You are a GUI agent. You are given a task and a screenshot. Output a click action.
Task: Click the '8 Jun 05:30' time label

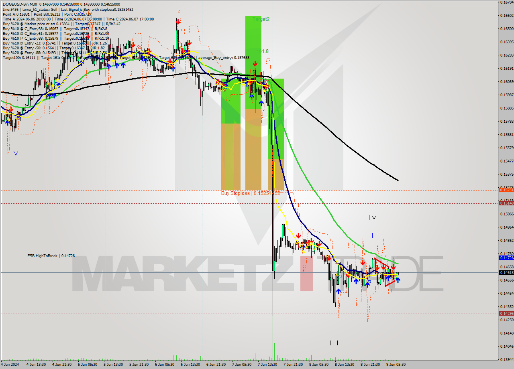coord(318,365)
